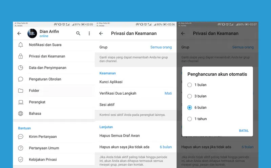This screenshot has width=271, height=168.
Task: Choose the 3 bulan radio option
Action: [x=190, y=96]
